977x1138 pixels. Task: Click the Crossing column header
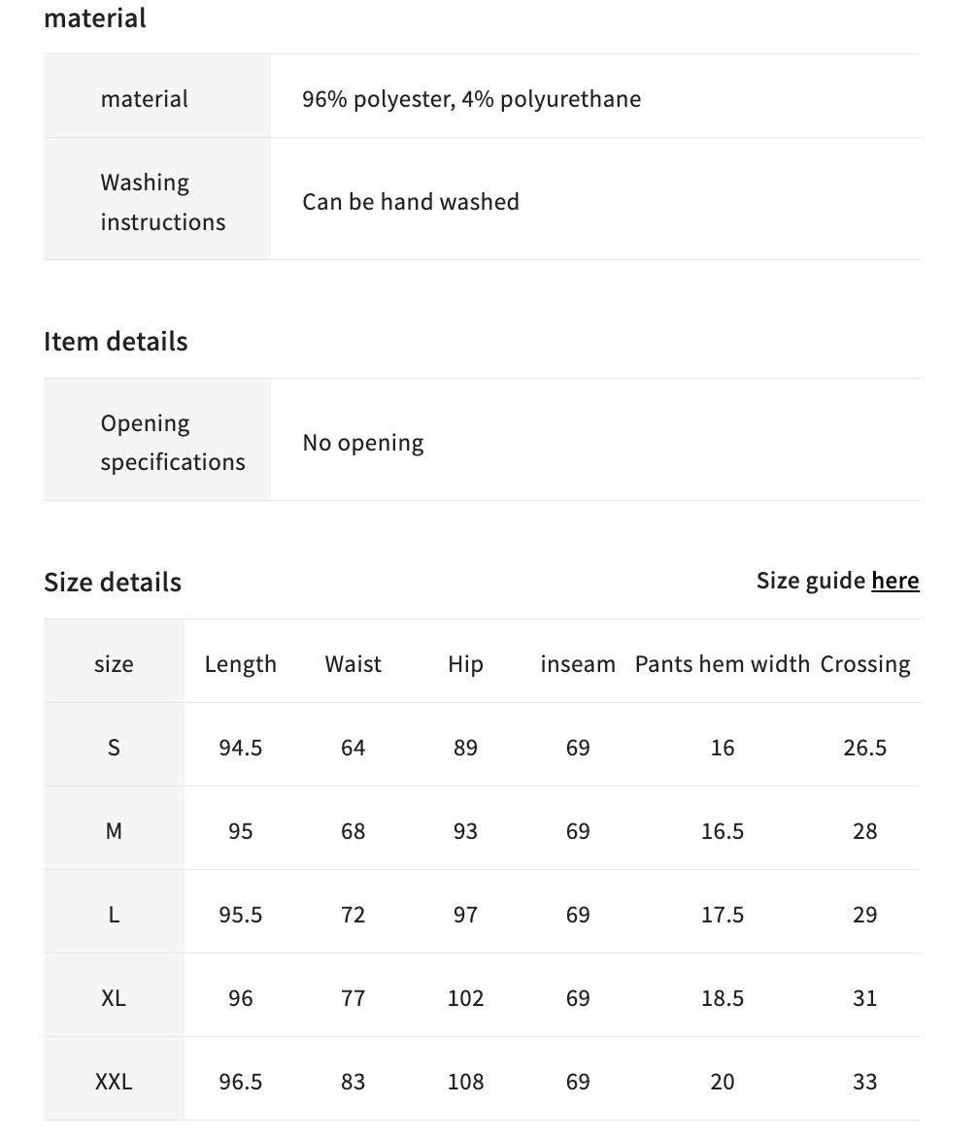point(865,663)
